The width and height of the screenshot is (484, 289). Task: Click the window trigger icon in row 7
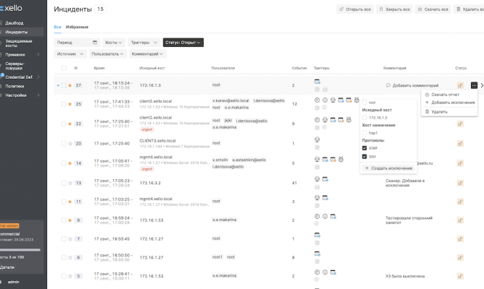pos(317,235)
